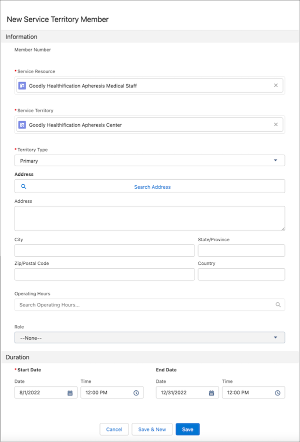Remove Goodly Healthification Apheresis Medical Staff selection

(x=275, y=85)
